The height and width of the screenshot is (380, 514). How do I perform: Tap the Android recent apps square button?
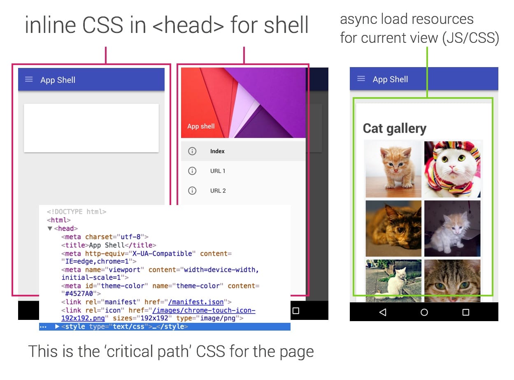tap(465, 312)
